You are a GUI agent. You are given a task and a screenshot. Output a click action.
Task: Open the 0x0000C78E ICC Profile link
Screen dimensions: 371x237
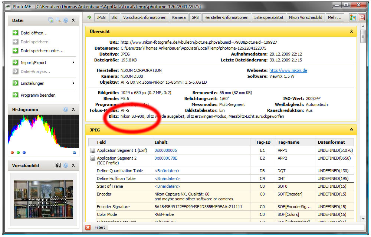coord(166,158)
